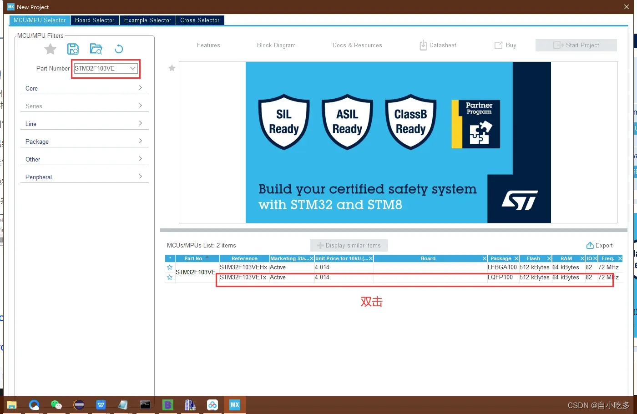Screen dimensions: 637x414
Task: Reset all filters with the circular arrow icon
Action: tap(119, 49)
